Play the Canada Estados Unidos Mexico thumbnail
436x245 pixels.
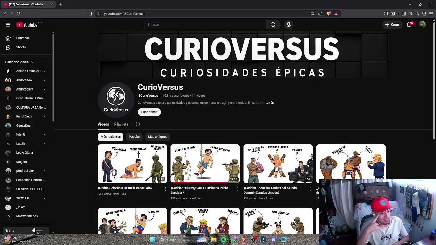coord(205,221)
